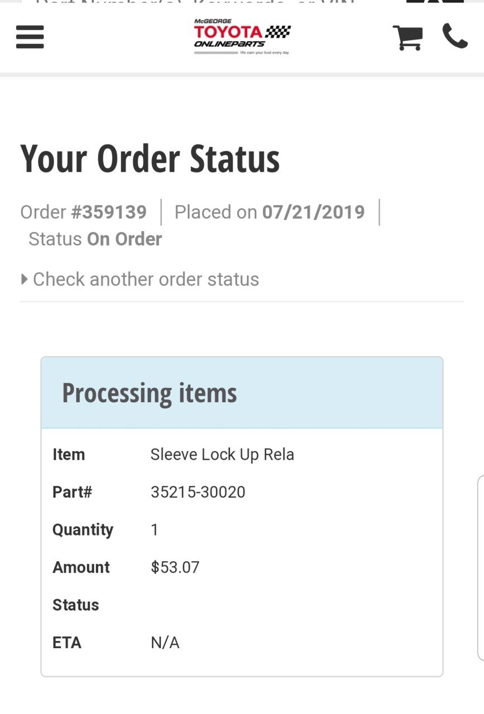Viewport: 484px width, 714px height.
Task: Select order number #359139
Action: [x=109, y=212]
